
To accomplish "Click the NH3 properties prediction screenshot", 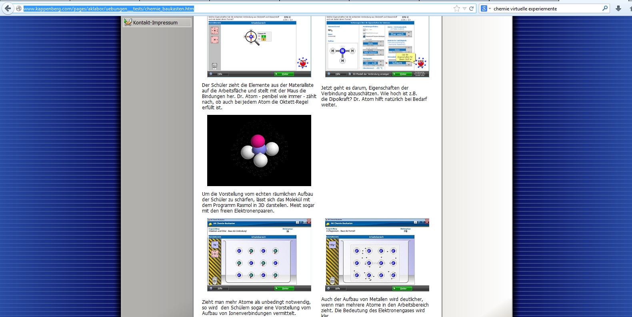I will click(x=377, y=46).
